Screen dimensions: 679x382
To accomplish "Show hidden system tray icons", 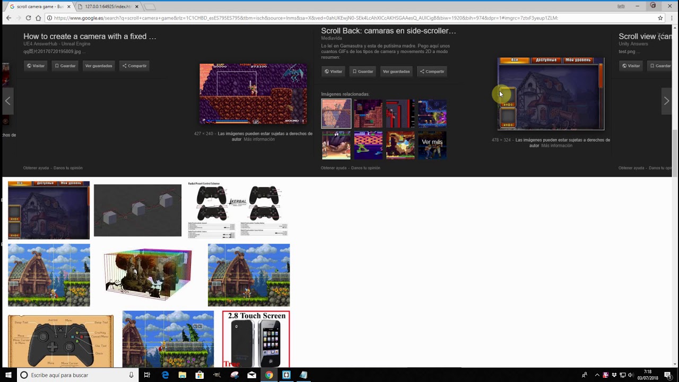I will (597, 375).
